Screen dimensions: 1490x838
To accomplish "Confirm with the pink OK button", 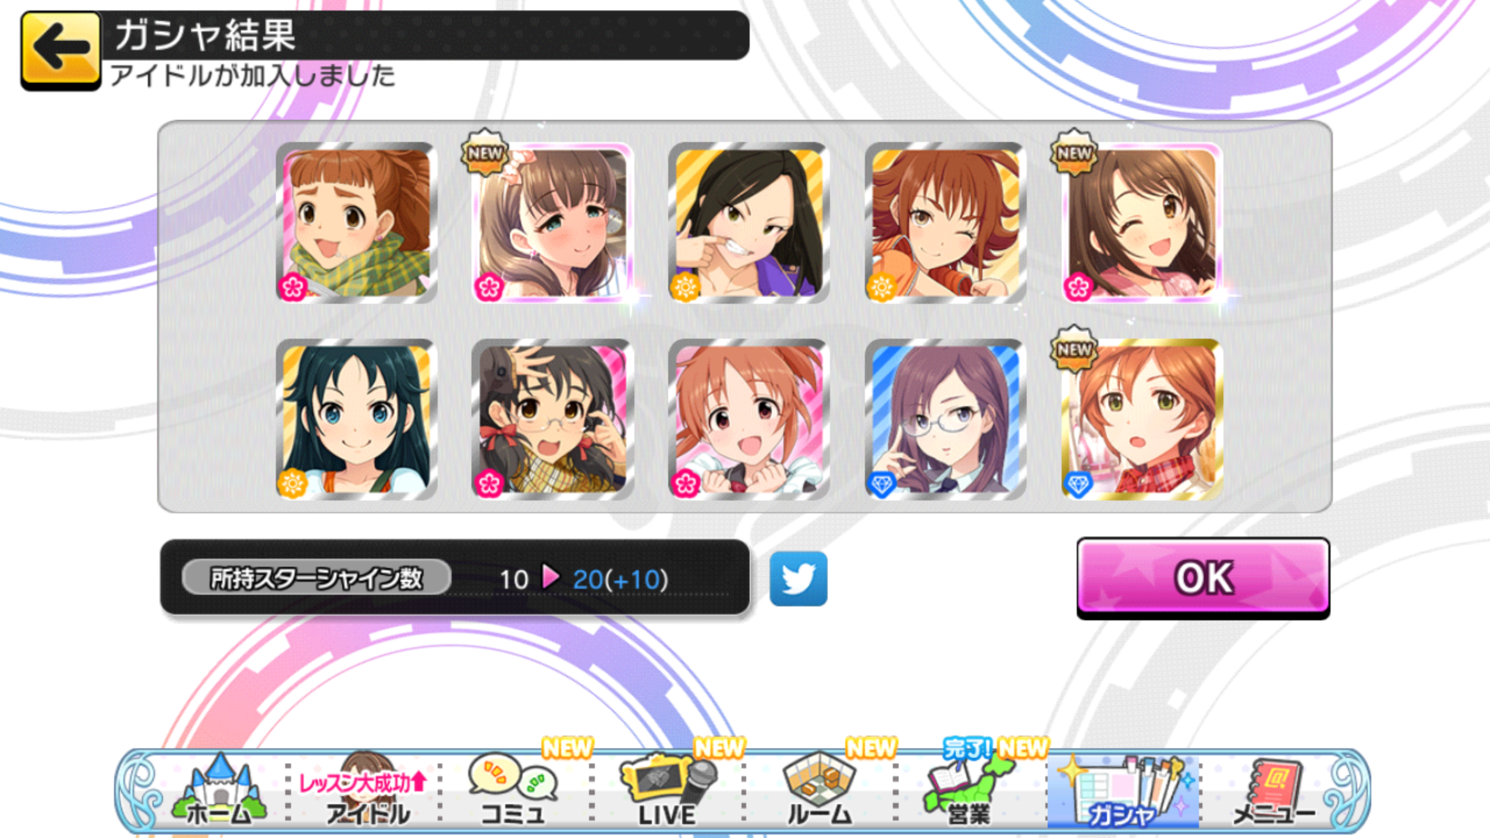I will [1203, 578].
